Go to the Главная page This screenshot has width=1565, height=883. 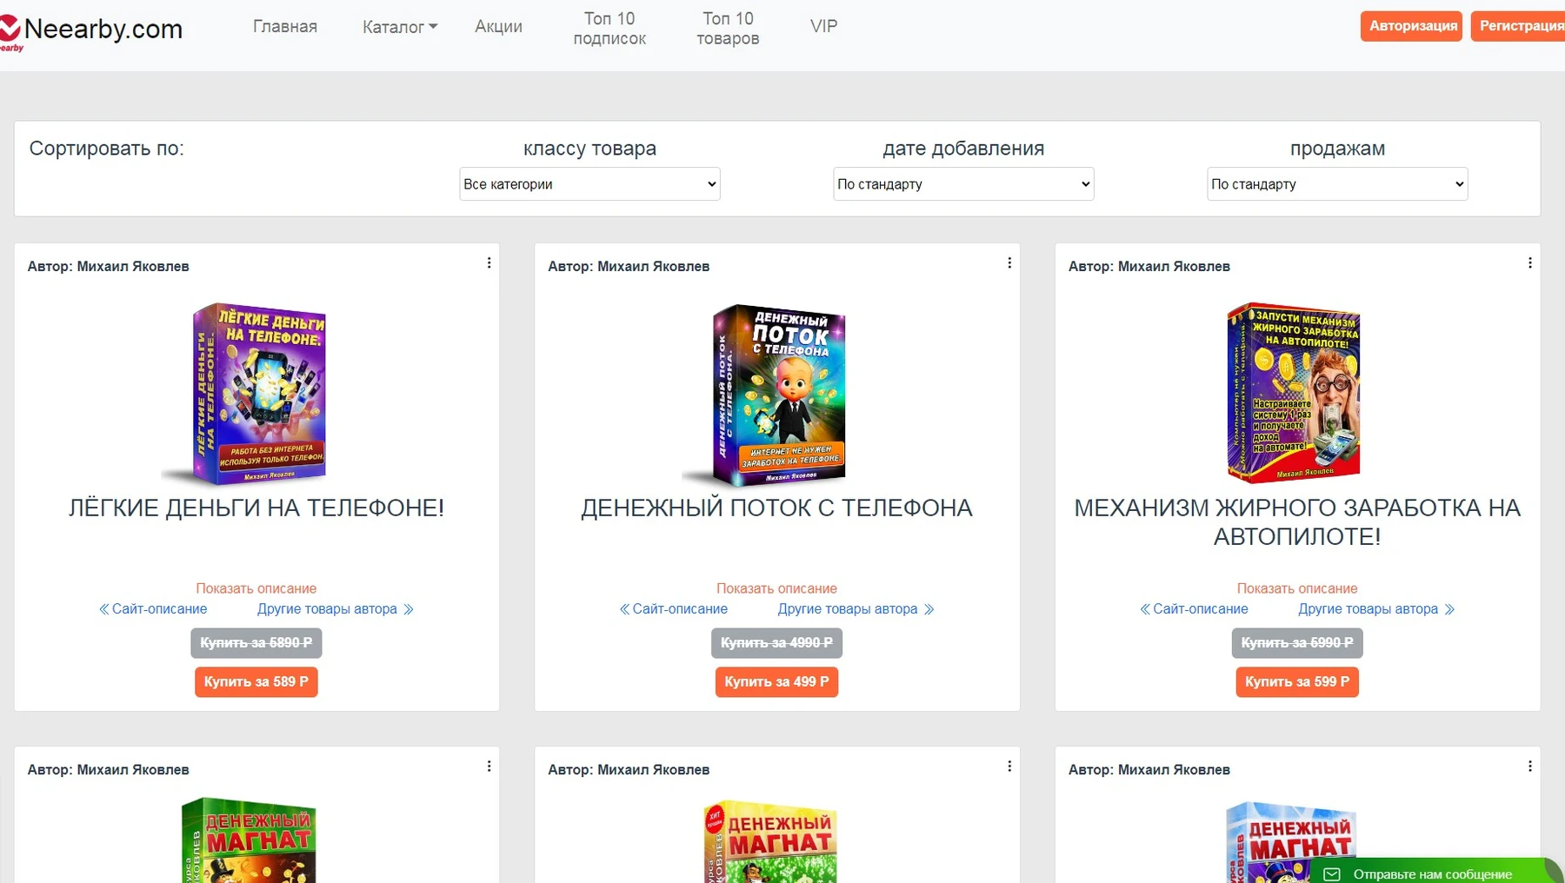tap(285, 27)
